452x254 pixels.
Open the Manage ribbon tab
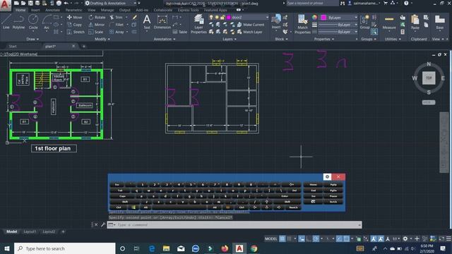pyautogui.click(x=107, y=10)
